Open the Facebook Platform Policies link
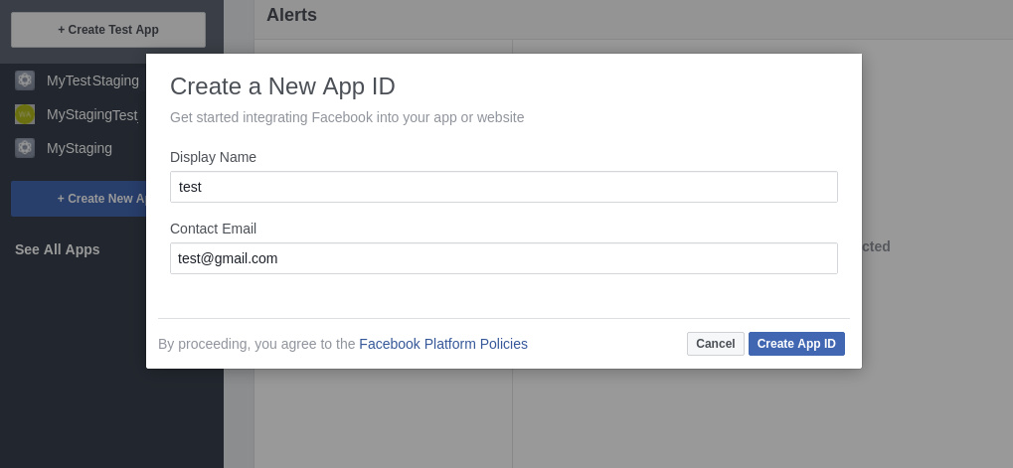Viewport: 1013px width, 468px height. pos(443,344)
